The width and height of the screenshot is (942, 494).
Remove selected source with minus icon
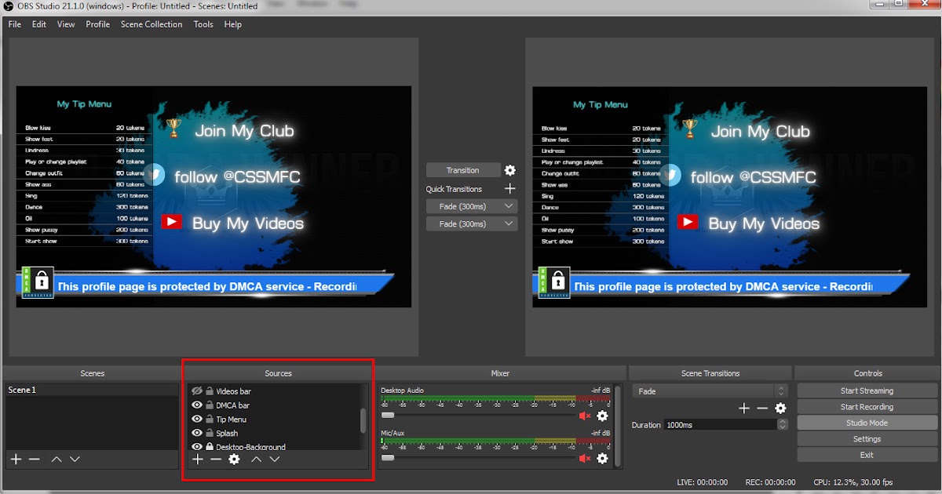point(216,459)
